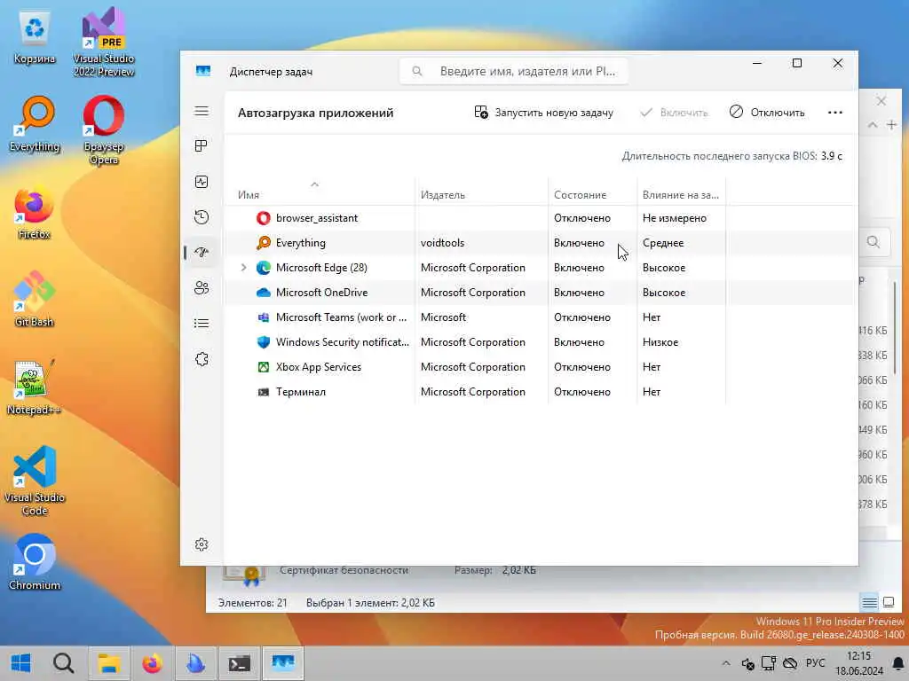The height and width of the screenshot is (681, 909).
Task: Click the Microsoft Edge row icon
Action: coord(263,268)
